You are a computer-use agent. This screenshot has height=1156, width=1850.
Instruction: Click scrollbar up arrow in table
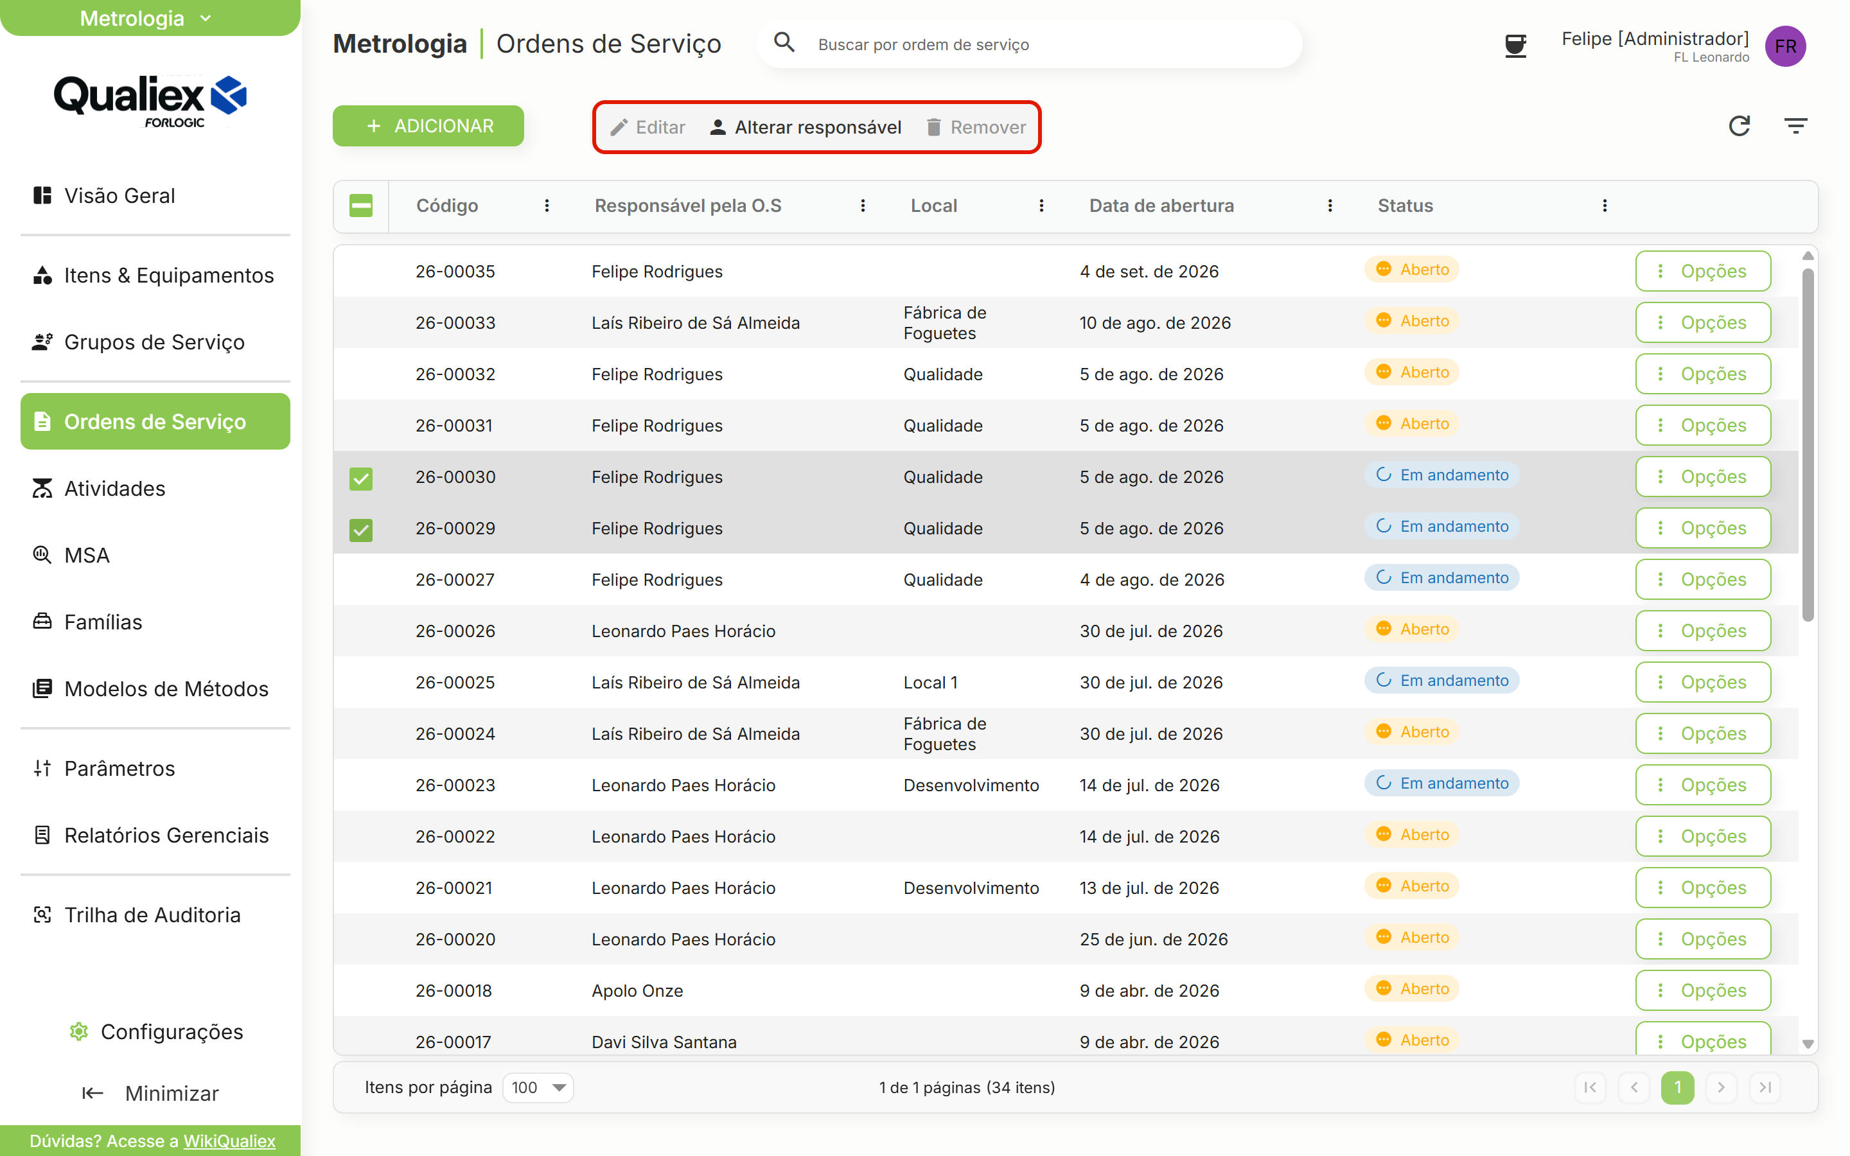[1807, 256]
